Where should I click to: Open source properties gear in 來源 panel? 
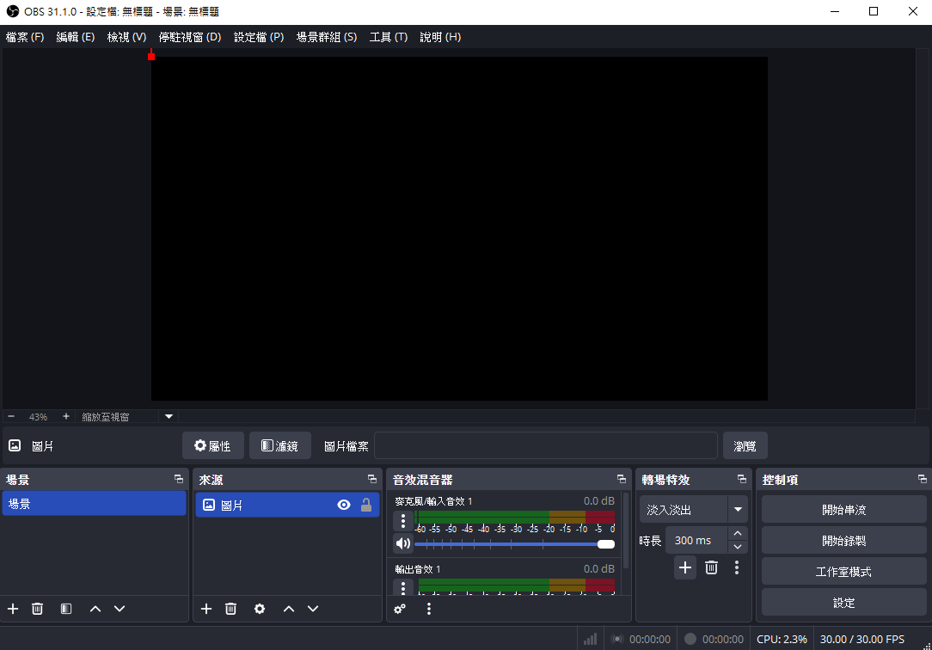(x=260, y=609)
